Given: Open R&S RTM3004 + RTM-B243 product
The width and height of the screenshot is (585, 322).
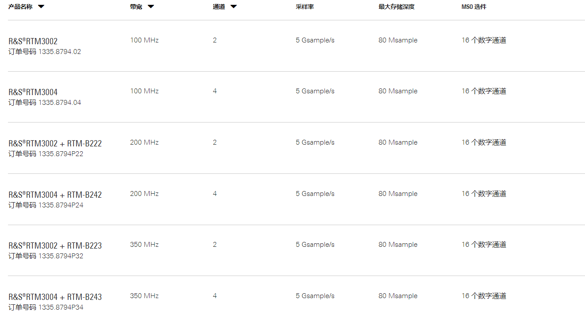Looking at the screenshot, I should tap(55, 297).
